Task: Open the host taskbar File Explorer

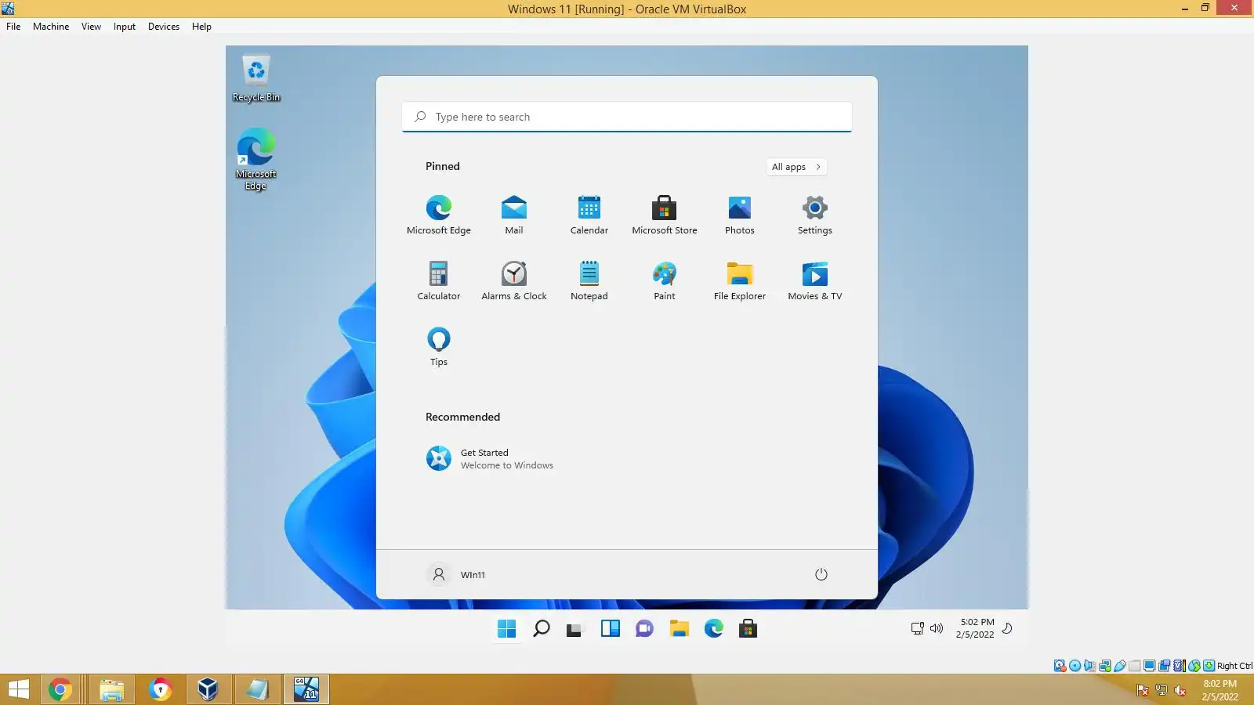Action: point(112,689)
